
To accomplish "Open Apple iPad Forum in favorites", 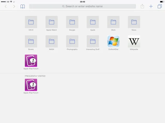I will point(31,61).
